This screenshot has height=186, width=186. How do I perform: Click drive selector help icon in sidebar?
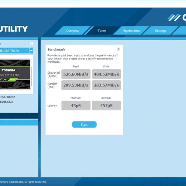31,44
